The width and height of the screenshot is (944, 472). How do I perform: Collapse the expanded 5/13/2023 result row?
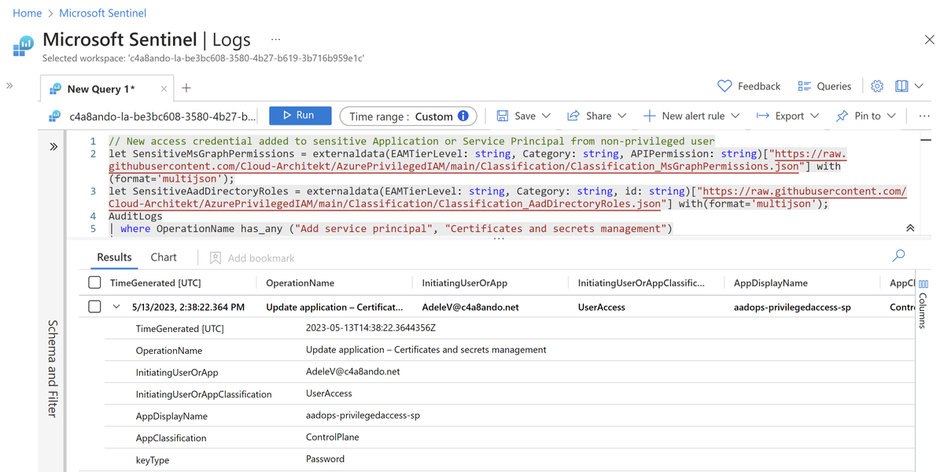117,307
